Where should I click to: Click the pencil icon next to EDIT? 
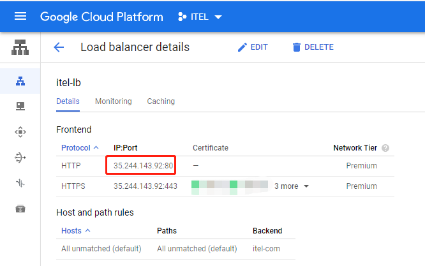[x=242, y=47]
